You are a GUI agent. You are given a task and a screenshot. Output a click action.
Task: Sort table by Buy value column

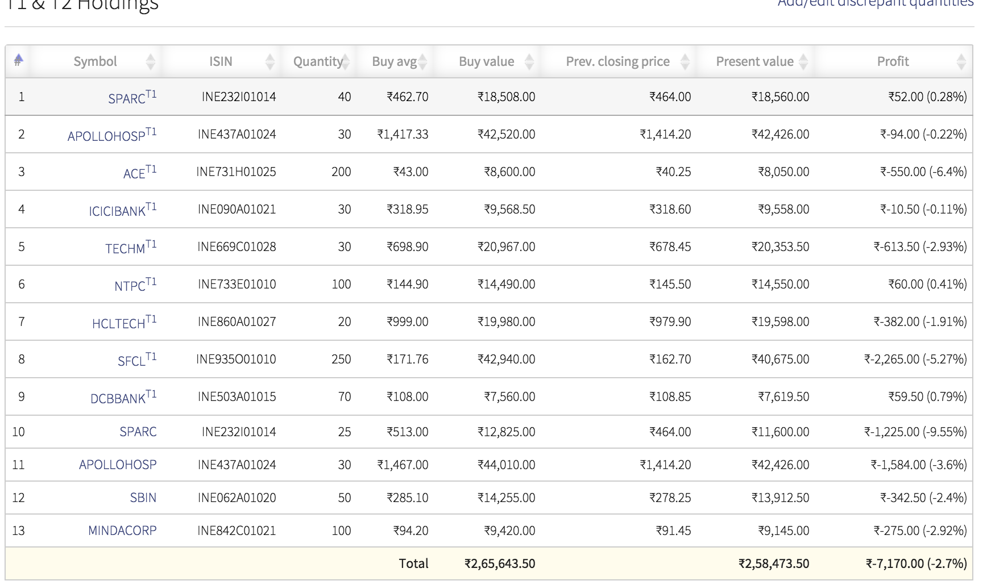487,61
